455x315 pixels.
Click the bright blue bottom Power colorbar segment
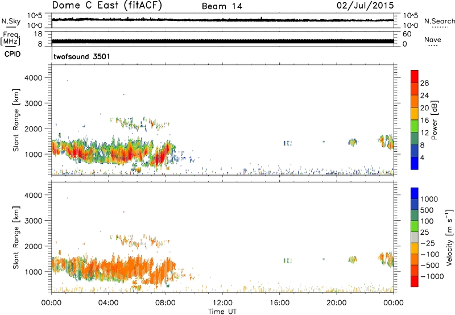(415, 163)
